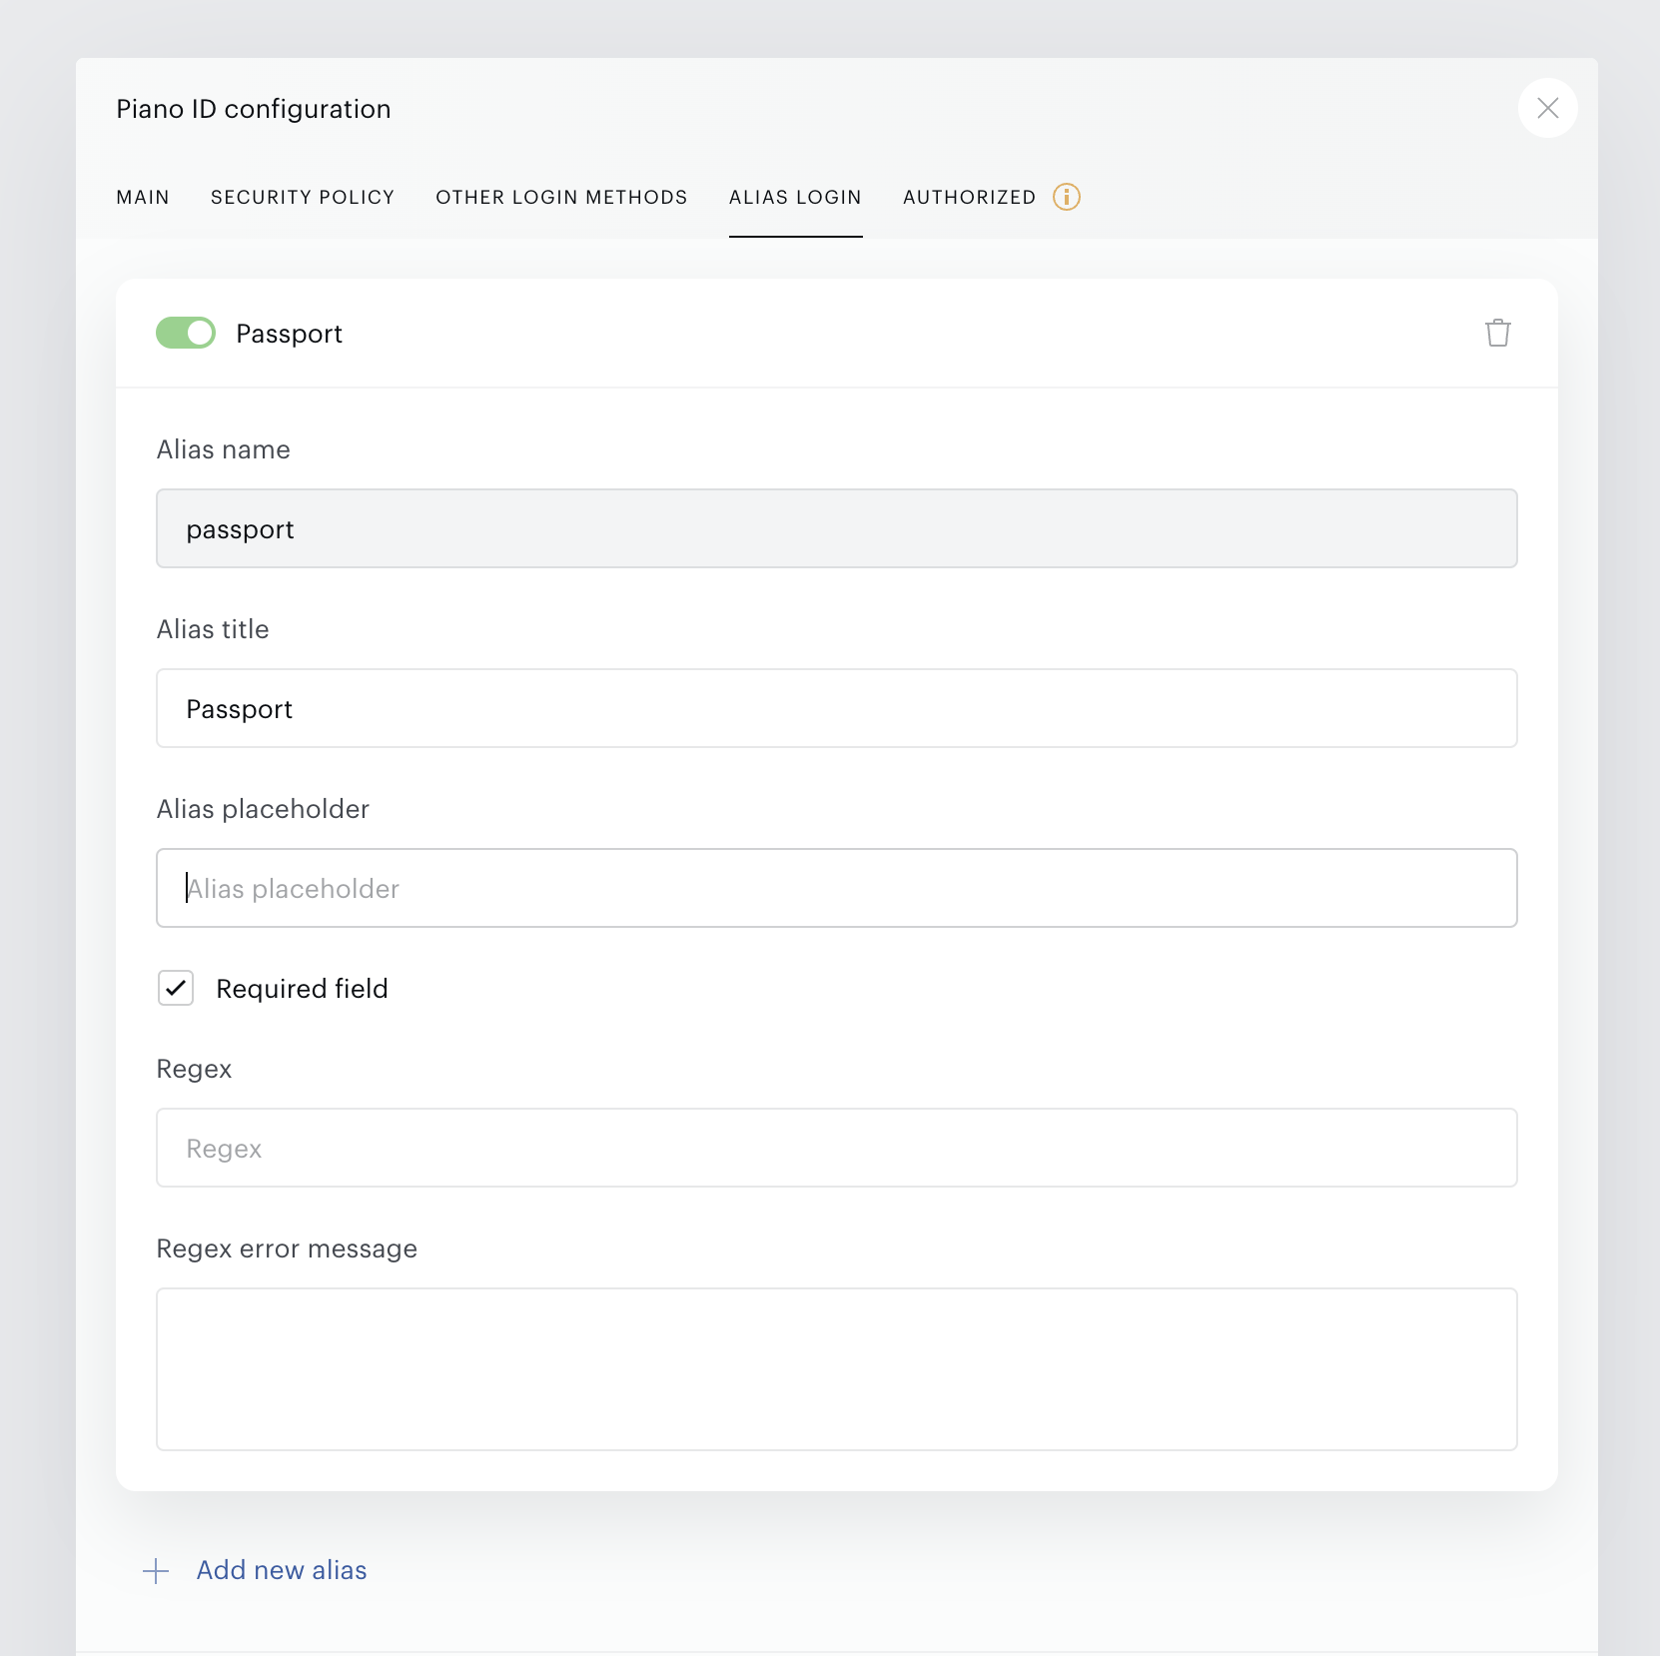
Task: Click into the Alias title field
Action: point(837,708)
